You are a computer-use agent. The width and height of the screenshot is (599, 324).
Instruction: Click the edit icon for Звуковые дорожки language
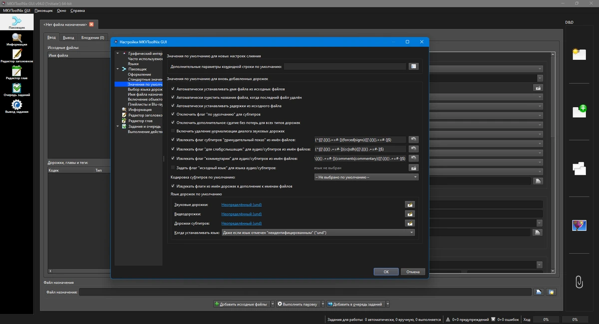pyautogui.click(x=410, y=204)
